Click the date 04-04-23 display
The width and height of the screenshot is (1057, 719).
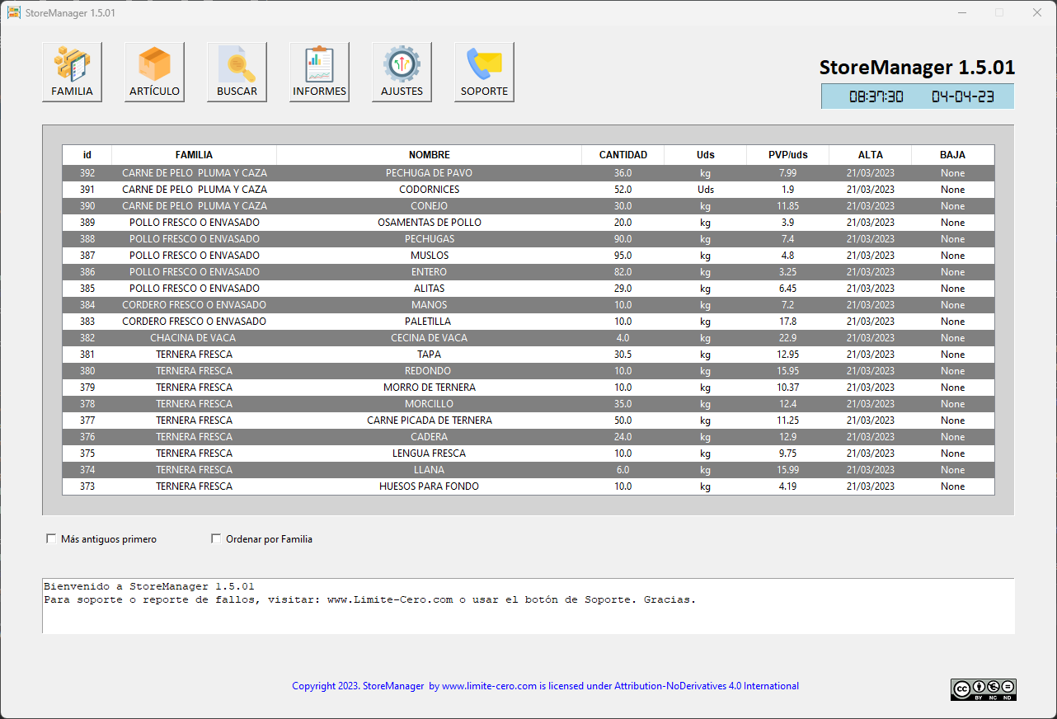(x=963, y=96)
